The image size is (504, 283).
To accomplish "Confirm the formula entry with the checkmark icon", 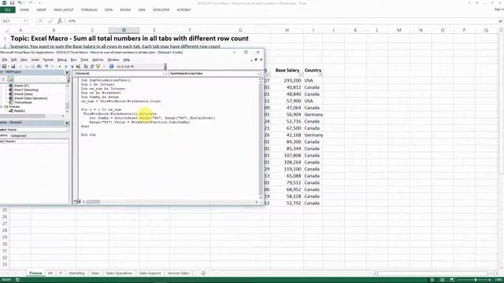I will click(x=50, y=21).
